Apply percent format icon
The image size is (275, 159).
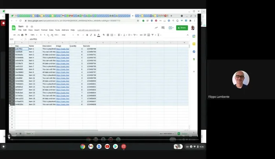44,35
